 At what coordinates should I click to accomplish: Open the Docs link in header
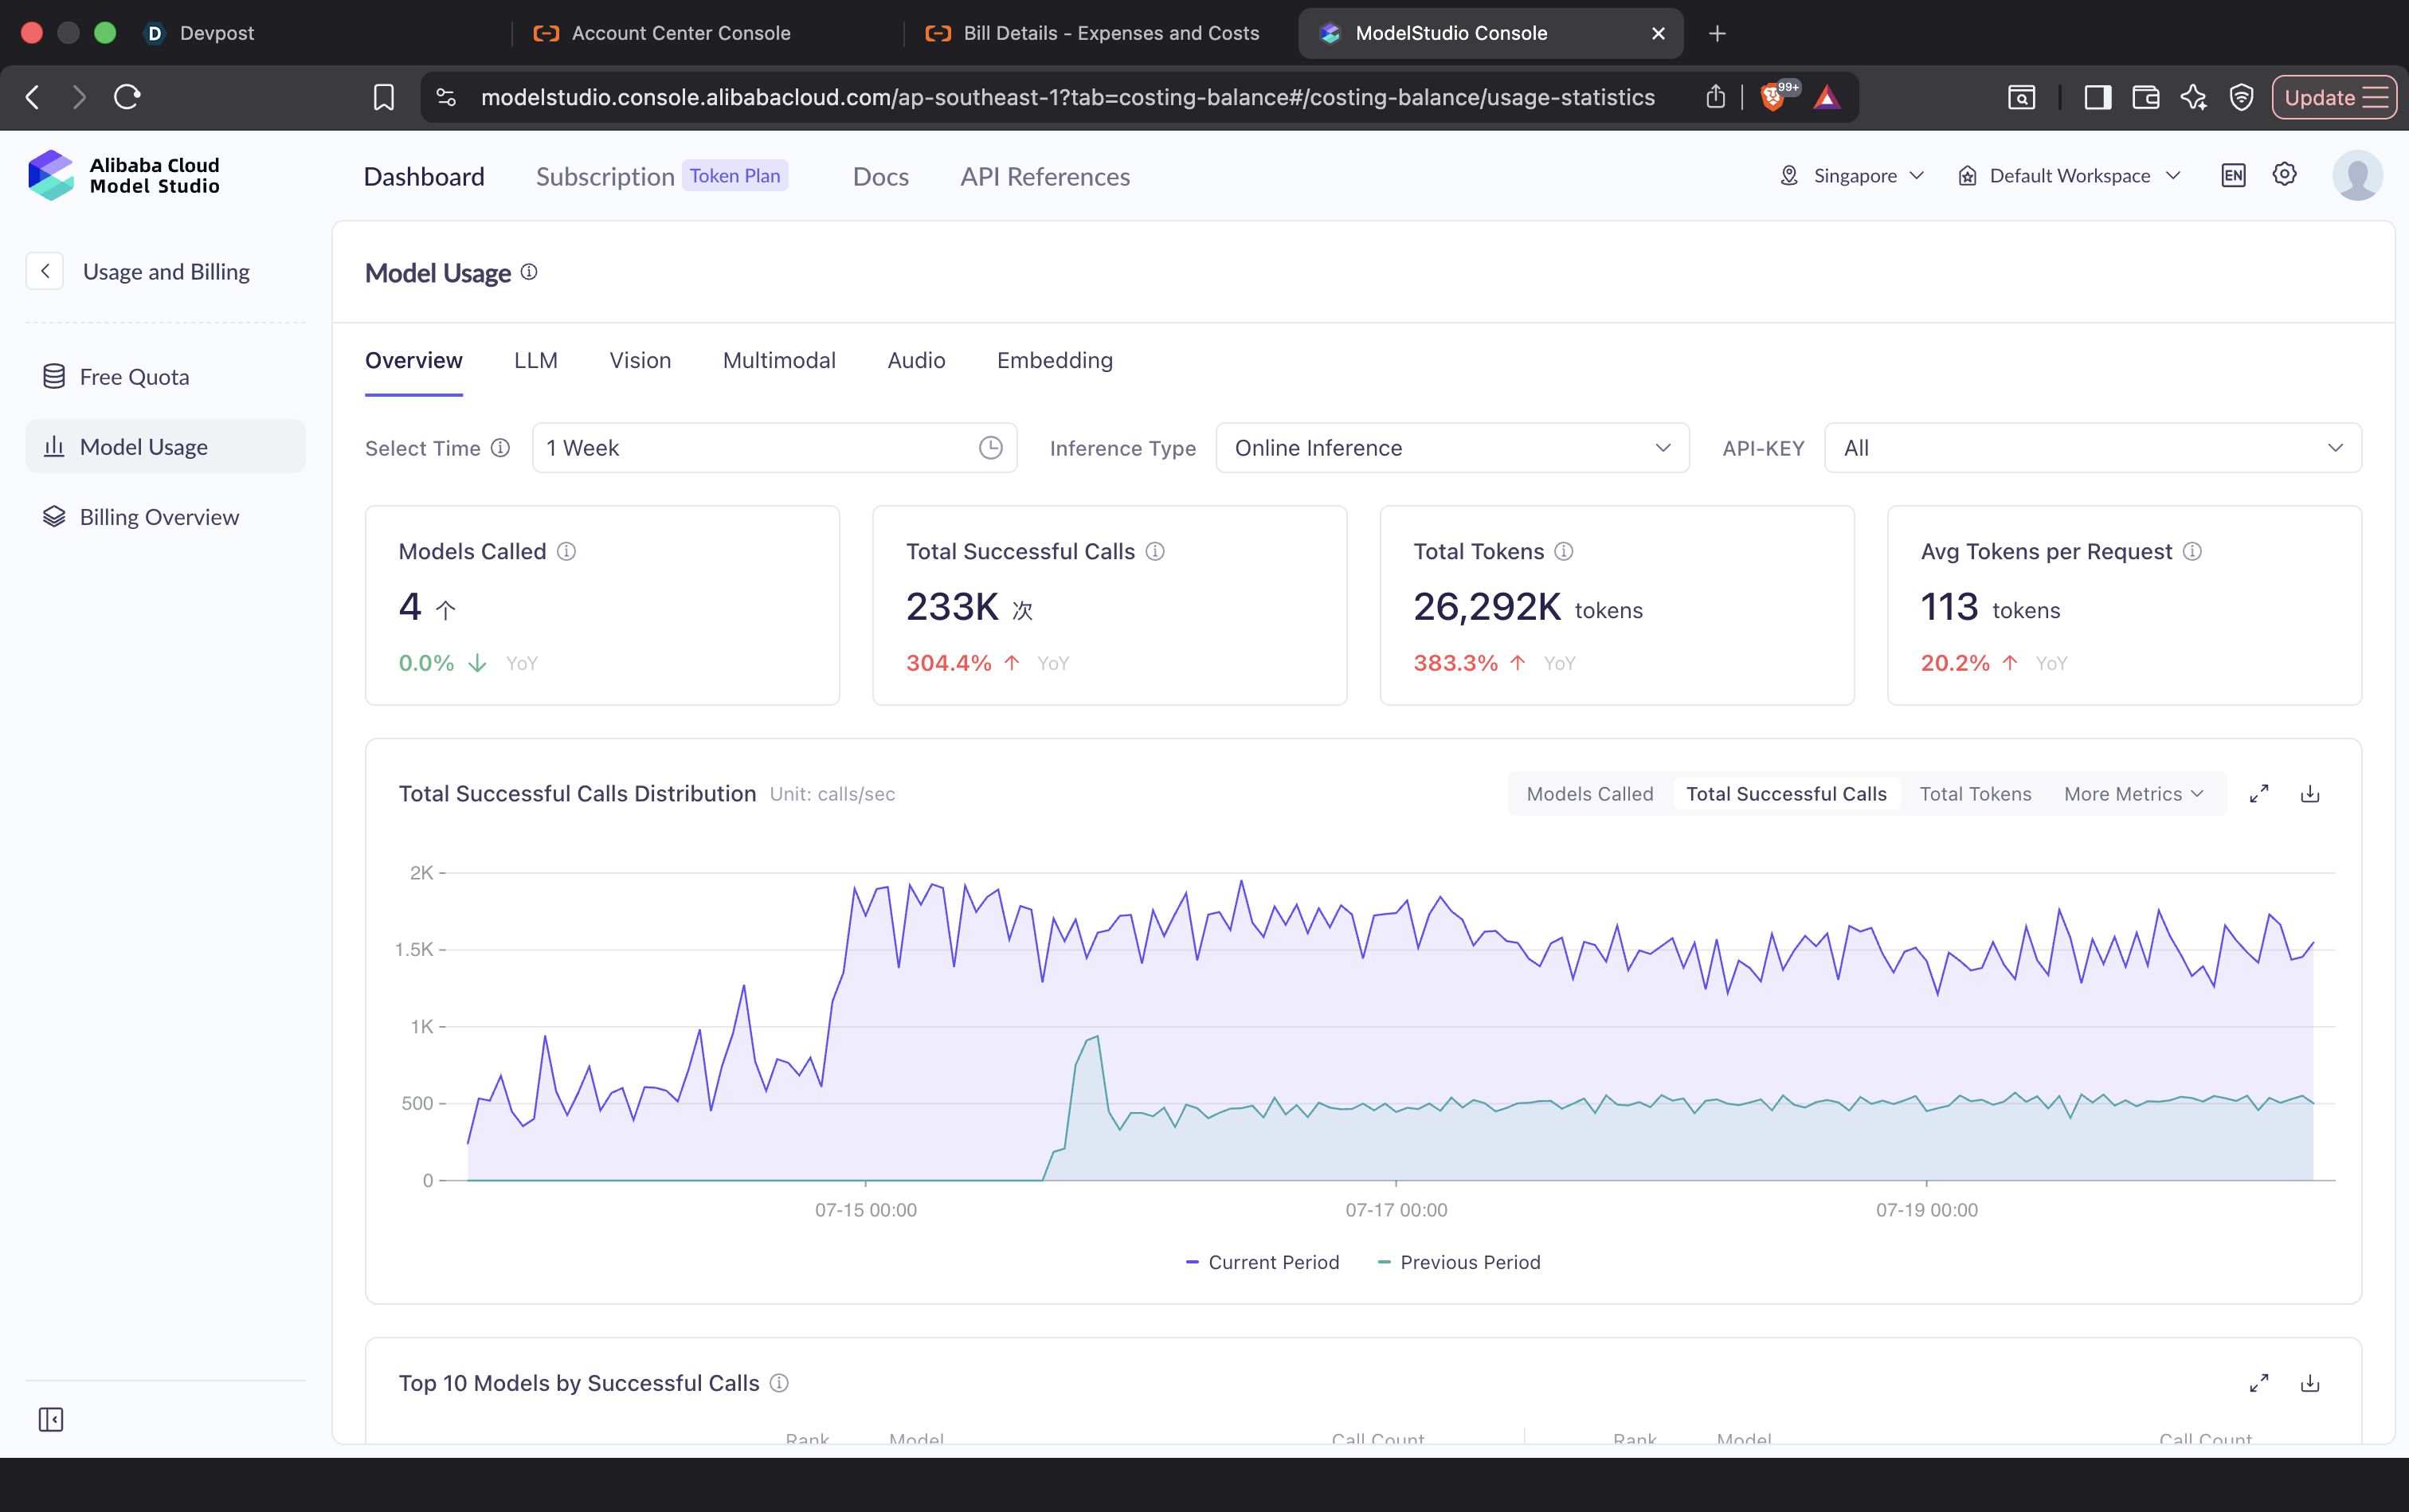pos(880,177)
